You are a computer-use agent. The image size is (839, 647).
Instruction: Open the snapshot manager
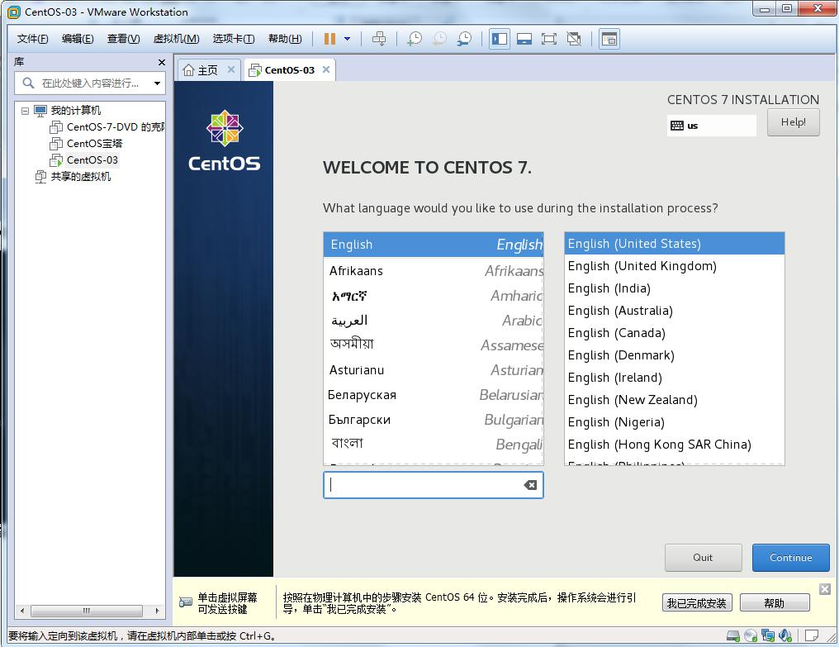(464, 39)
